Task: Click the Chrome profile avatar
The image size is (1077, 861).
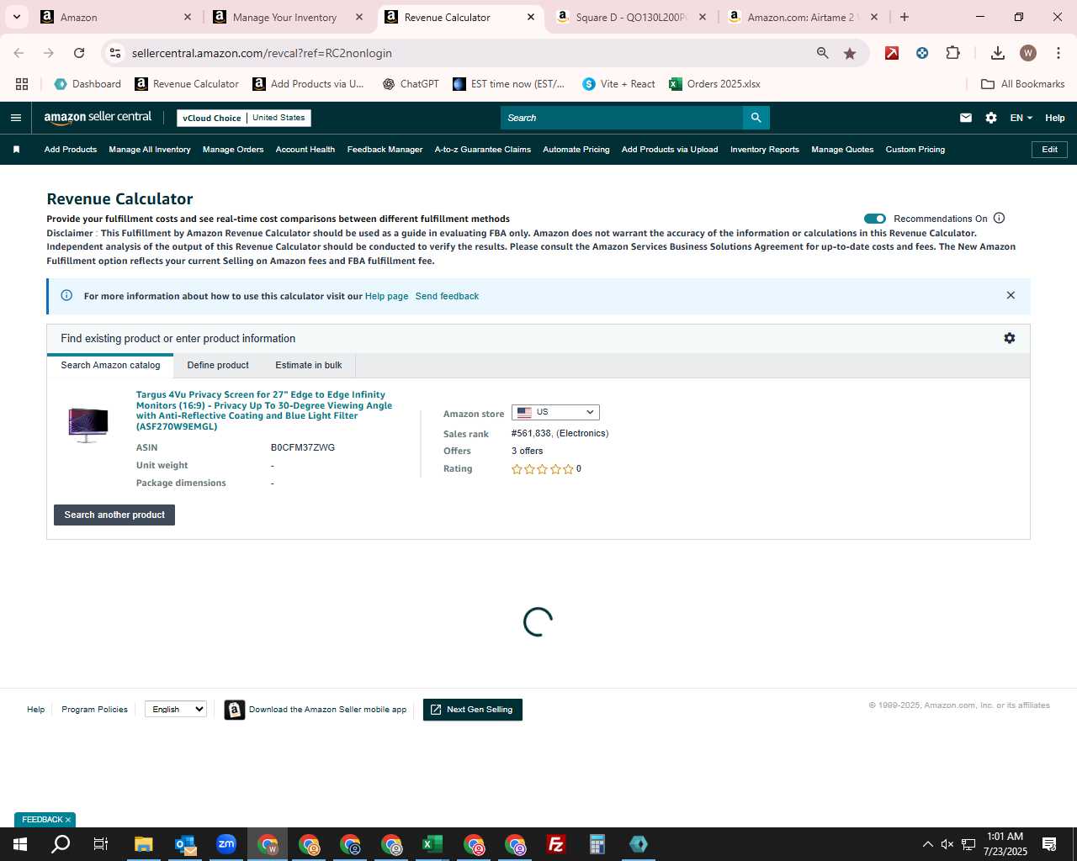Action: coord(1027,53)
